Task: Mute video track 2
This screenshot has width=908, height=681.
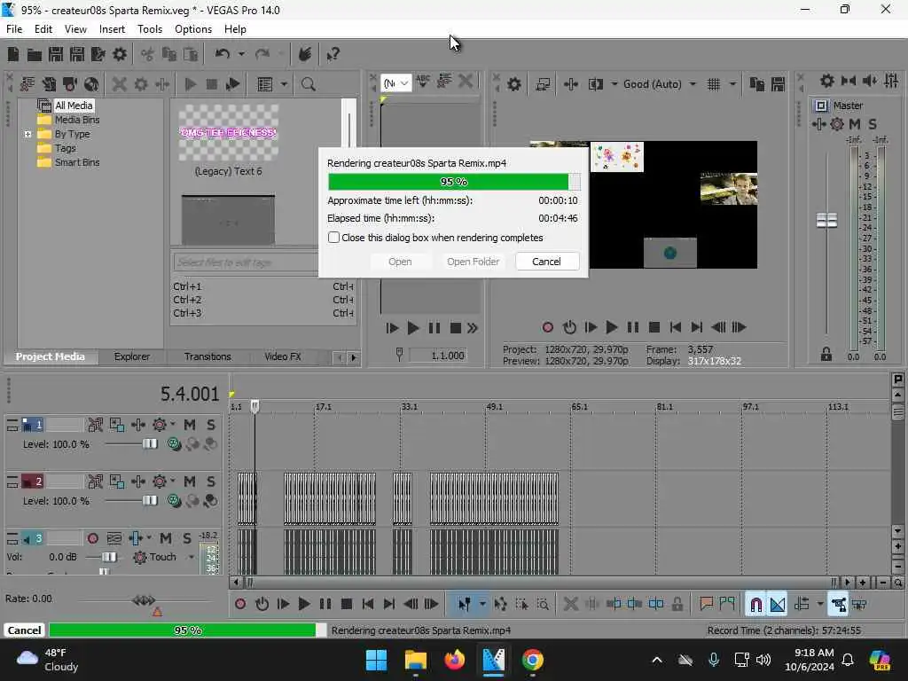Action: [190, 481]
